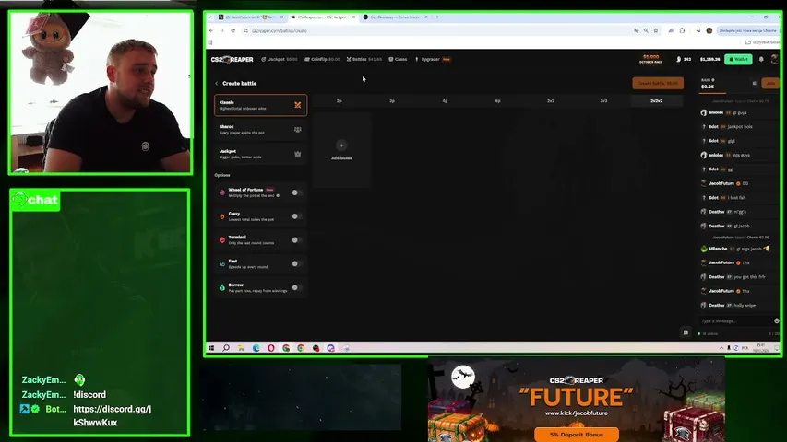Open Opera from the taskbar

pos(271,348)
